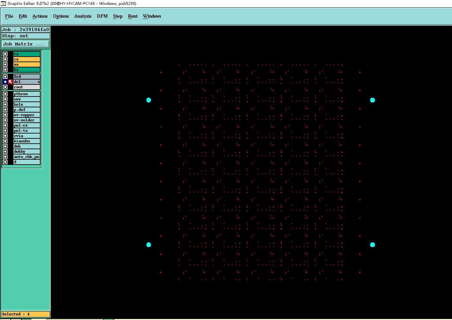Click the upper-left cyan tooling hole
452x320 pixels.
point(148,100)
